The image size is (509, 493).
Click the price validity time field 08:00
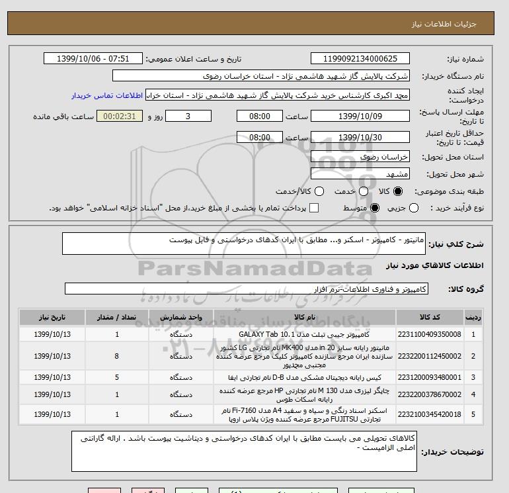pos(259,137)
